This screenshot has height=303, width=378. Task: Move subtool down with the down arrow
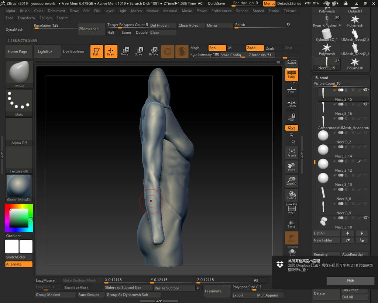362,233
